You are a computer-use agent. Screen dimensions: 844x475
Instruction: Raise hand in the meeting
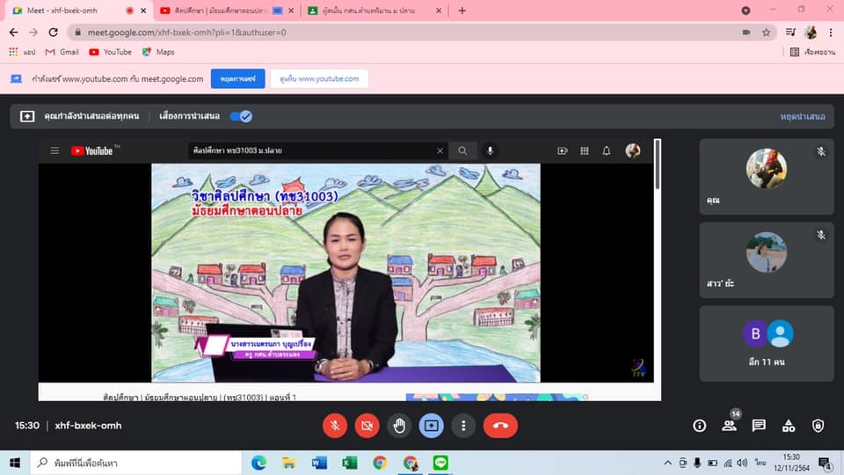tap(399, 426)
